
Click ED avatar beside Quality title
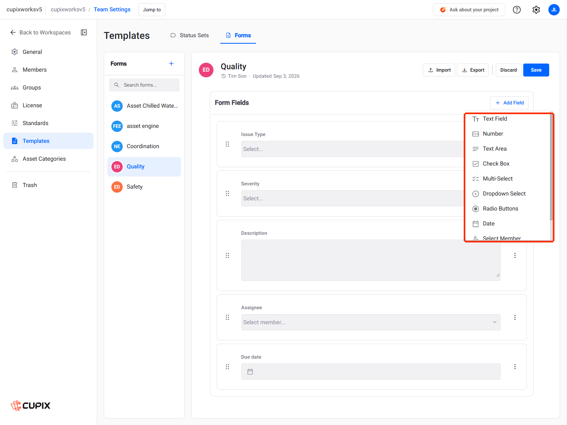pyautogui.click(x=206, y=70)
